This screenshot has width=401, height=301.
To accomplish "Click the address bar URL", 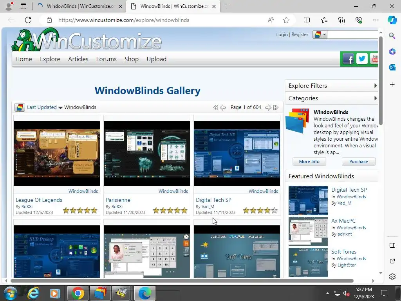I will click(124, 20).
